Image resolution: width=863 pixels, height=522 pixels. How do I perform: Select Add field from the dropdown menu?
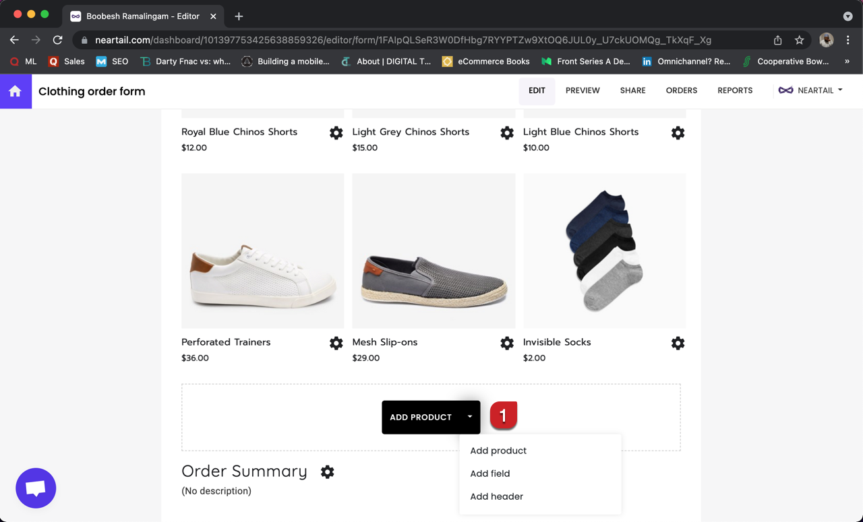[490, 474]
